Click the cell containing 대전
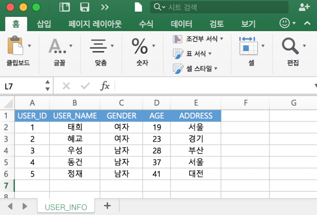 click(195, 174)
